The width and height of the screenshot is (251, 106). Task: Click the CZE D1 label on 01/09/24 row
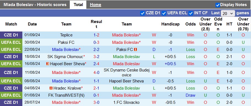tap(11, 35)
